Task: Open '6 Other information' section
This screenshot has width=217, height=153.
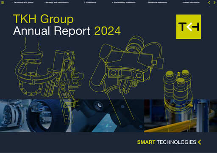Action: [191, 3]
